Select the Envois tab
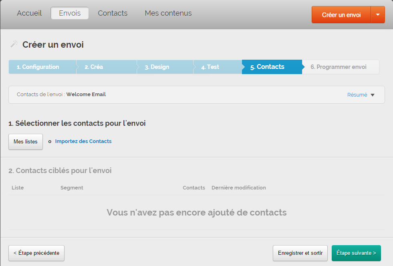 [70, 13]
